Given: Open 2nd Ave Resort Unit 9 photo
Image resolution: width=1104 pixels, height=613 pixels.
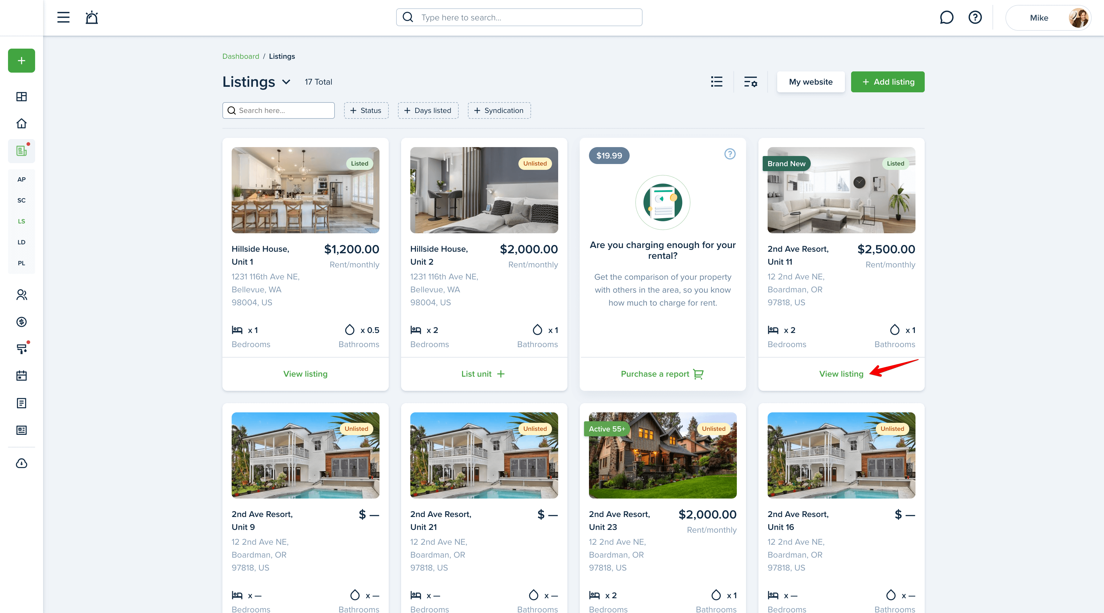Looking at the screenshot, I should coord(305,455).
